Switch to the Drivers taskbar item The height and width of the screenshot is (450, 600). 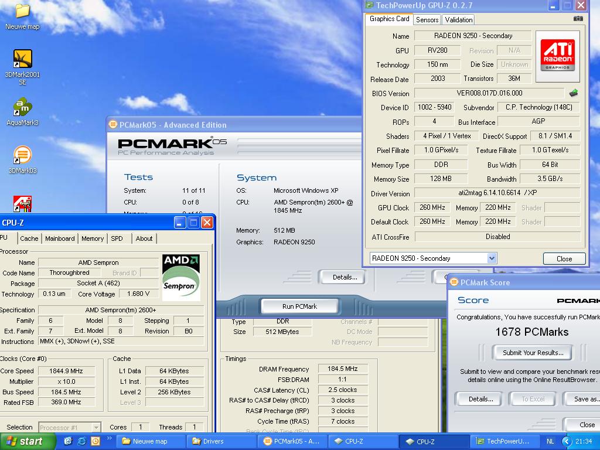pyautogui.click(x=221, y=441)
